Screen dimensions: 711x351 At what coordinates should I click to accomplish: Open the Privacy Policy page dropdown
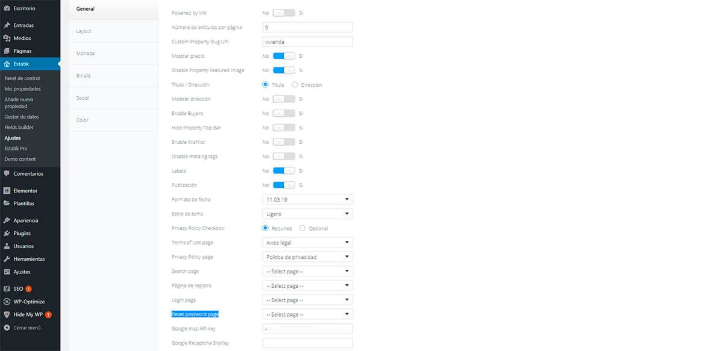[307, 257]
